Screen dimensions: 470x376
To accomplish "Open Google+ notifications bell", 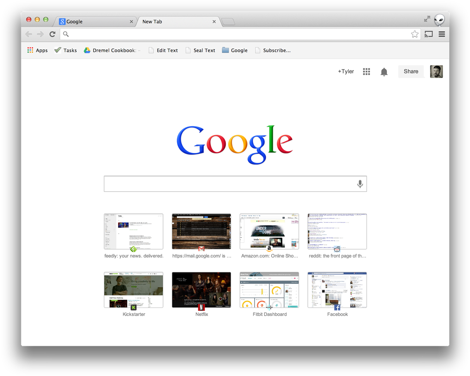I will tap(384, 72).
